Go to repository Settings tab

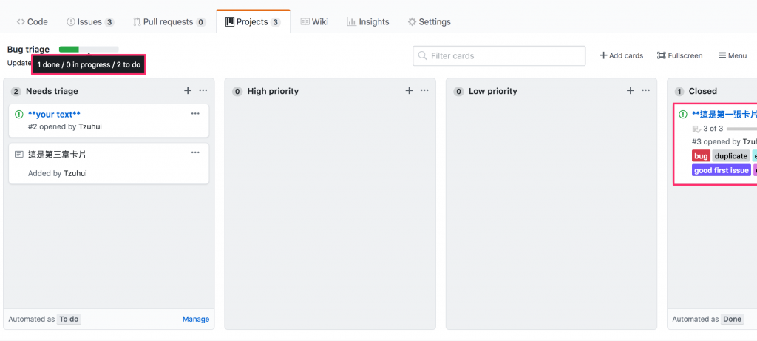tap(429, 22)
